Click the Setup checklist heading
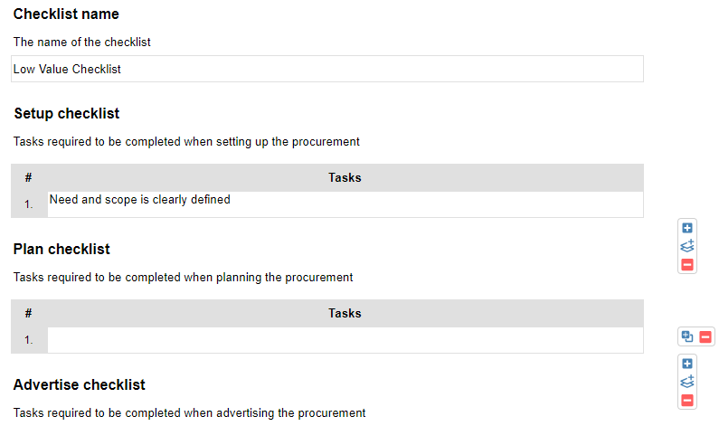The image size is (719, 426). 67,113
